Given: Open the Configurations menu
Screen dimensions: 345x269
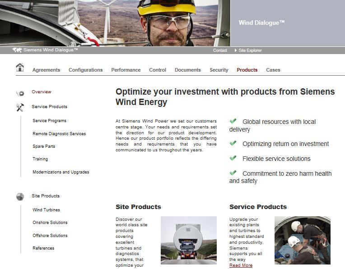Looking at the screenshot, I should coord(86,70).
